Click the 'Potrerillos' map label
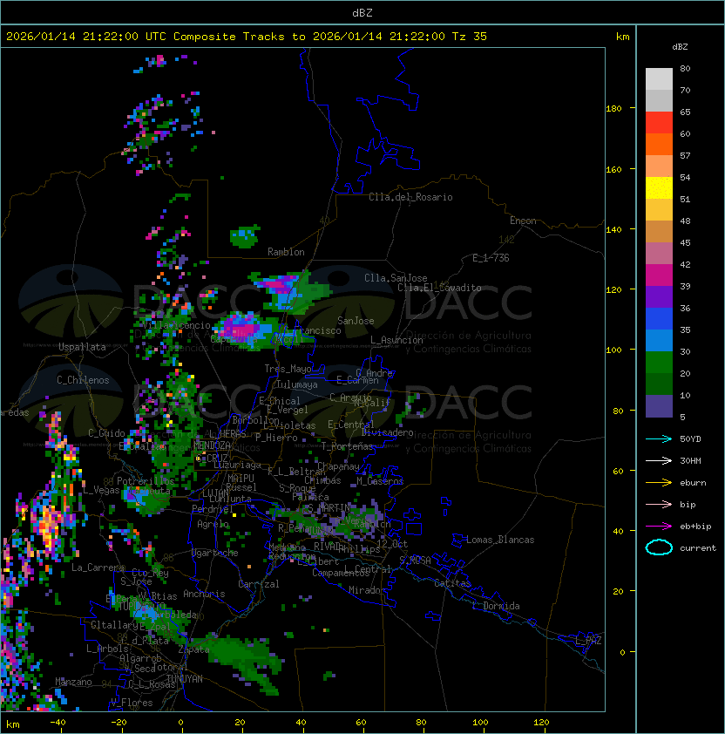This screenshot has height=734, width=725. click(146, 481)
